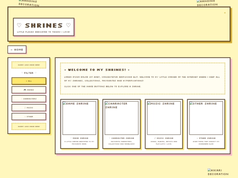
Task: Filter shrines by Games
Action: pyautogui.click(x=29, y=90)
